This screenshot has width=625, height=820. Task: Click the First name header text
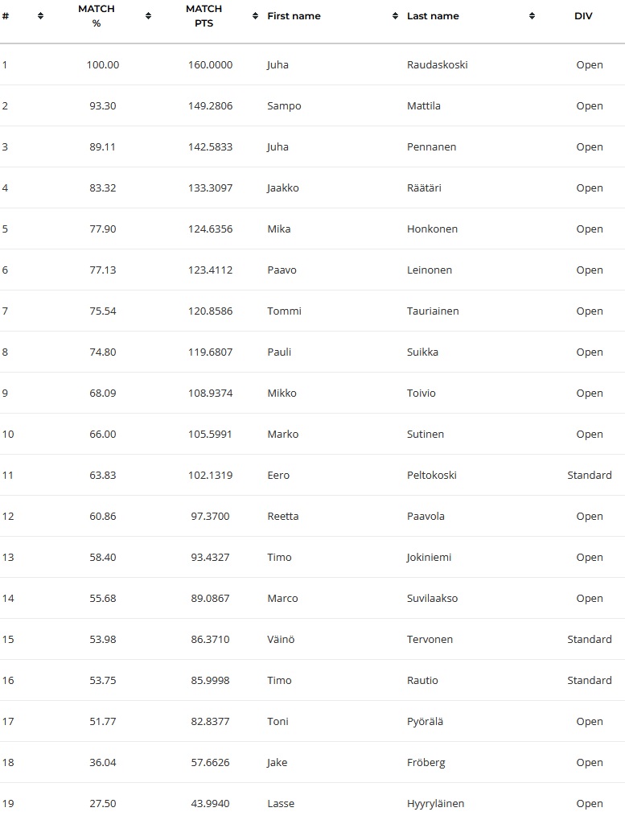click(294, 16)
